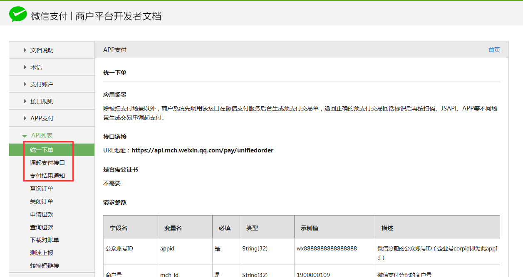The width and height of the screenshot is (523, 277).
Task: Go to 首页 link
Action: click(494, 50)
